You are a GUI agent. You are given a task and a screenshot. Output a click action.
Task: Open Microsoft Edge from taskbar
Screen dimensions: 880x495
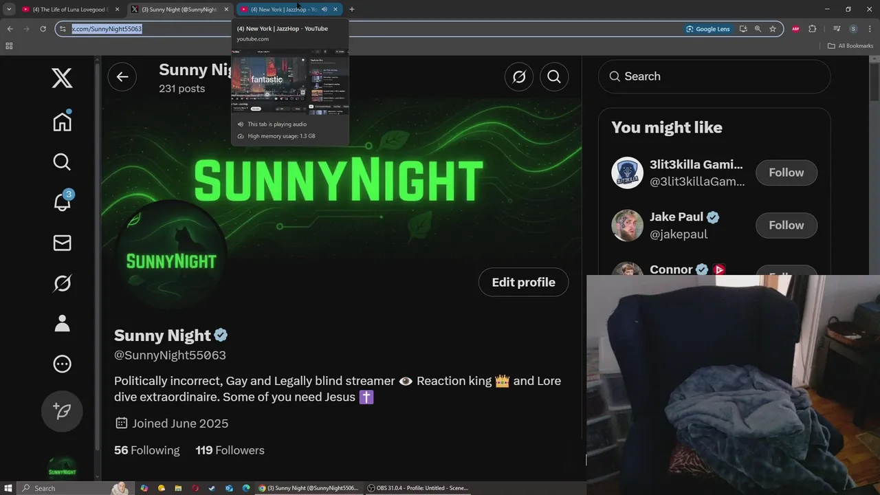pyautogui.click(x=245, y=488)
